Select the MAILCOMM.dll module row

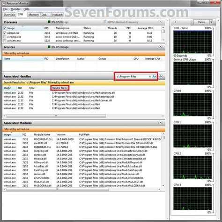(x=82, y=186)
